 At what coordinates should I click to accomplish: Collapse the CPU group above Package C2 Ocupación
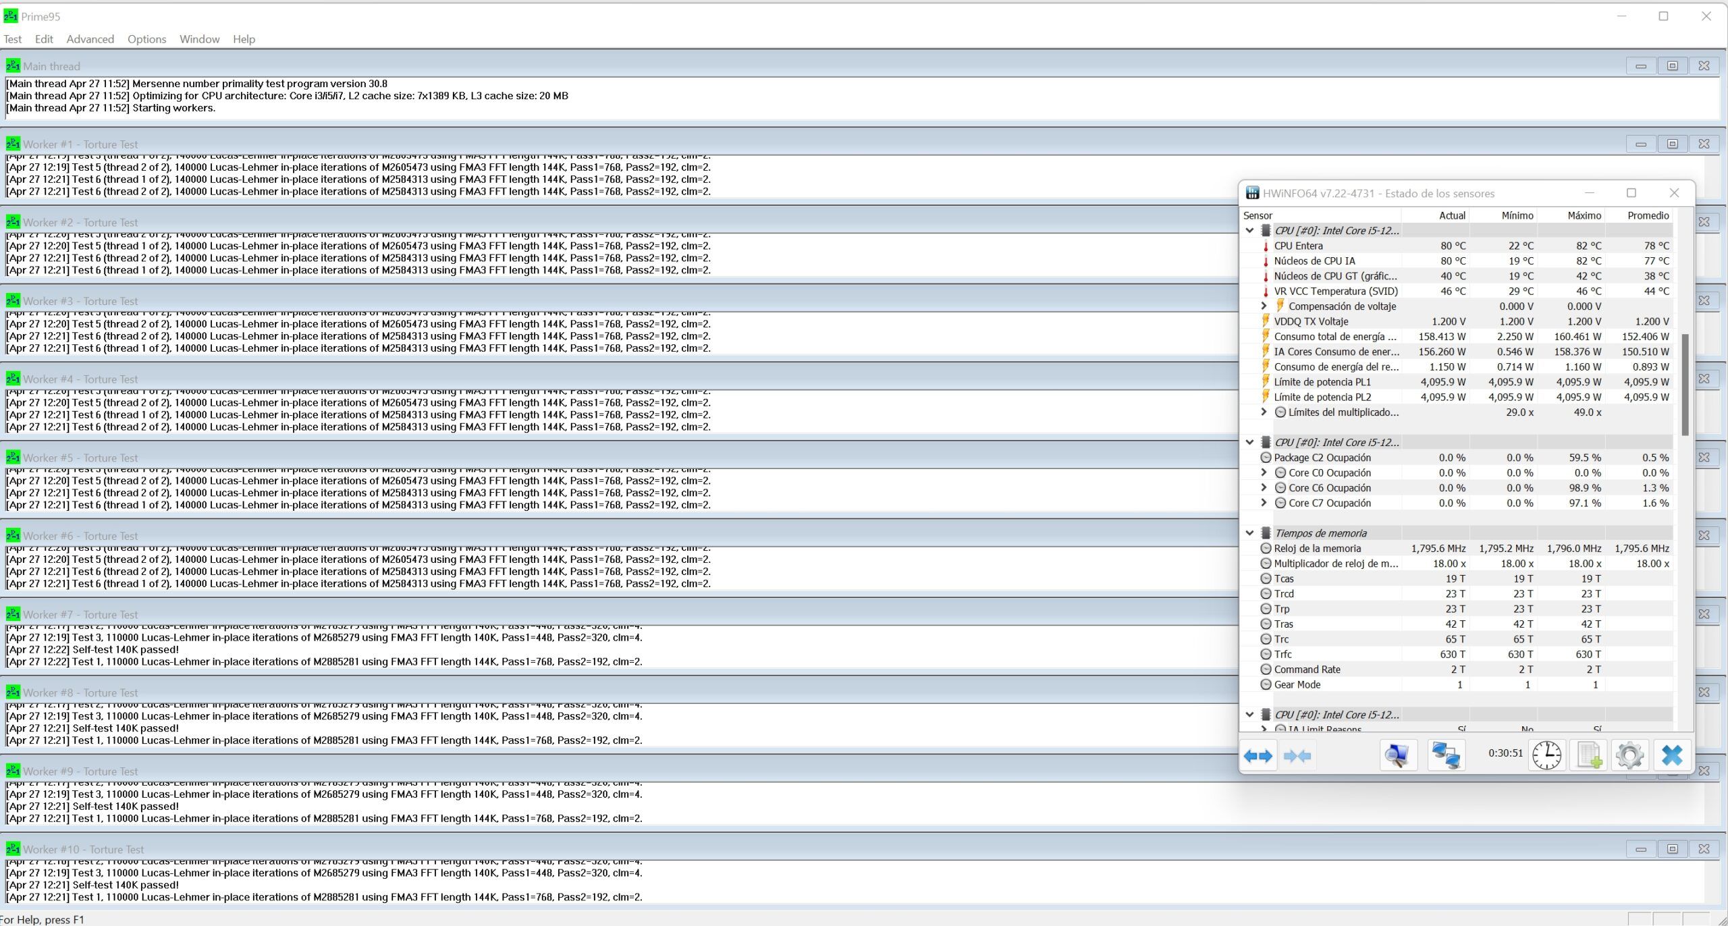click(1249, 443)
